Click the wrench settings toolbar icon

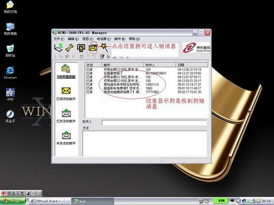coord(70,48)
